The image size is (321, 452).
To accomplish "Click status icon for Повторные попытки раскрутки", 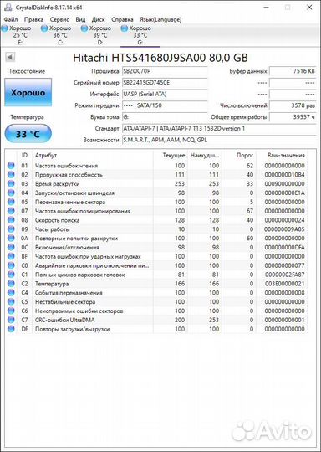I will 11,238.
